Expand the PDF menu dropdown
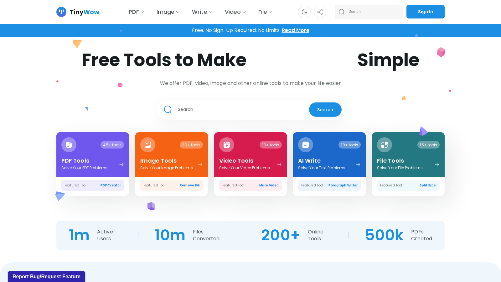Image resolution: width=501 pixels, height=282 pixels. point(136,12)
